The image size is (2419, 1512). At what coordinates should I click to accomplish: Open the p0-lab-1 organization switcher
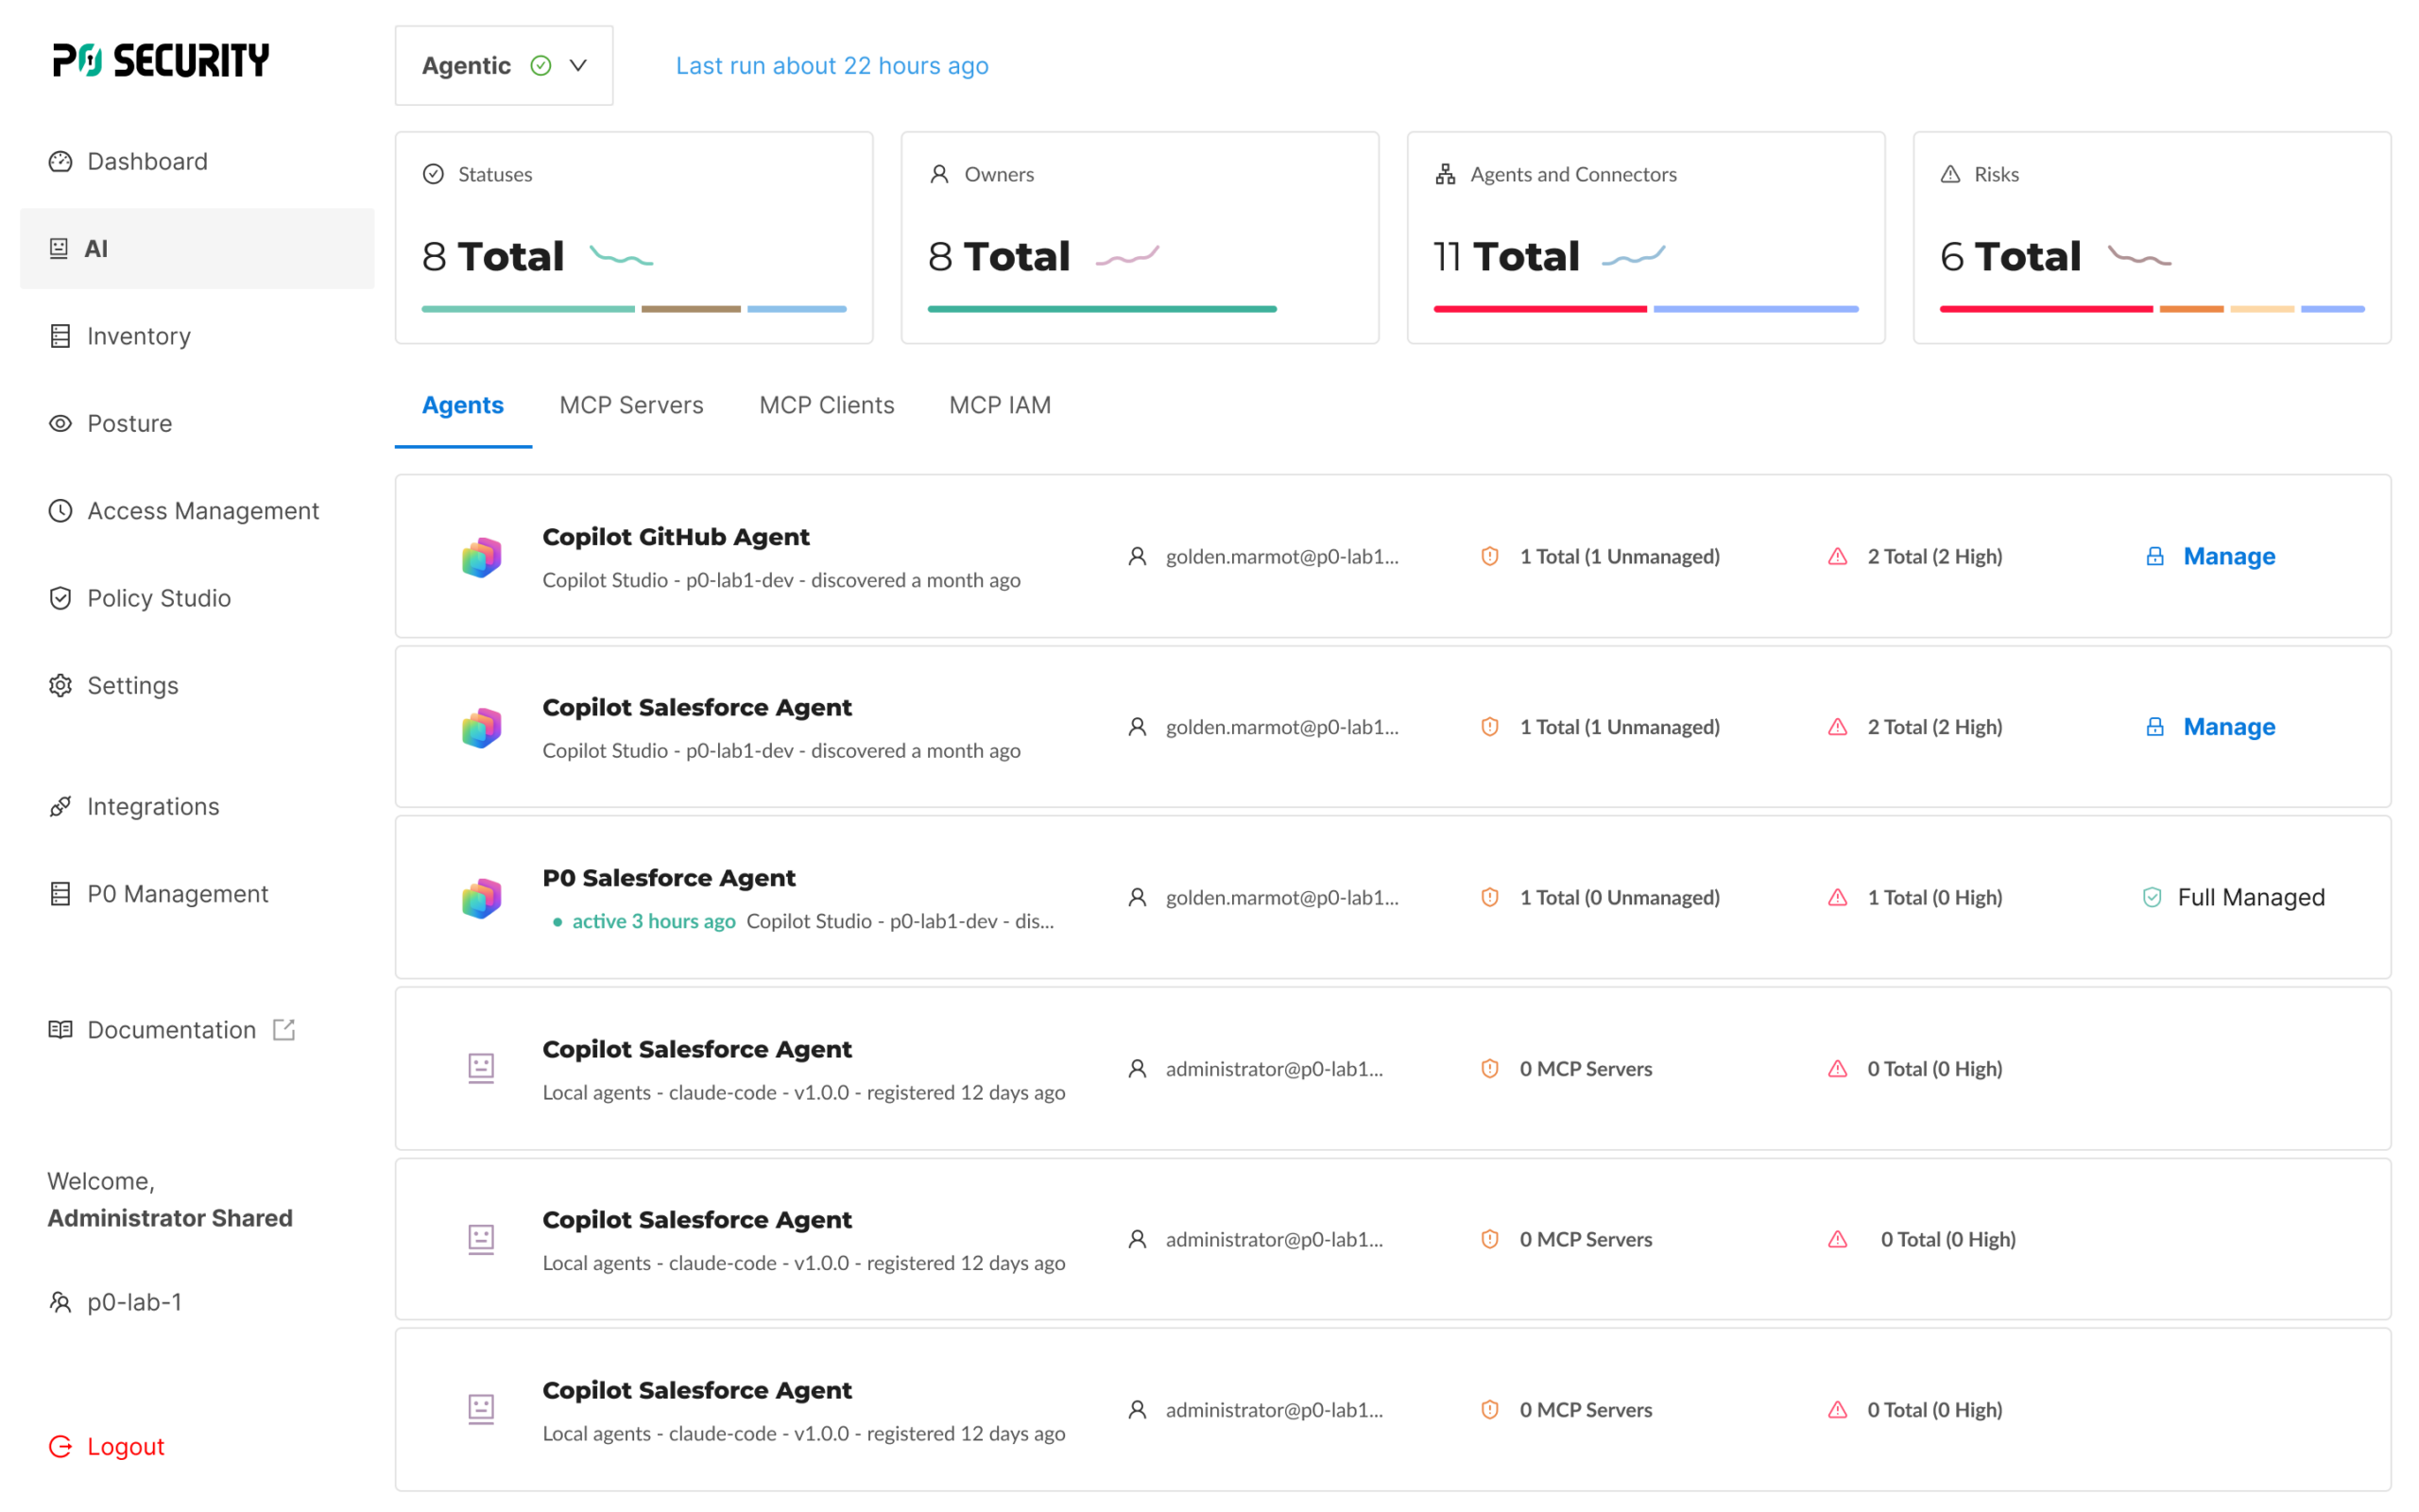click(x=116, y=1302)
